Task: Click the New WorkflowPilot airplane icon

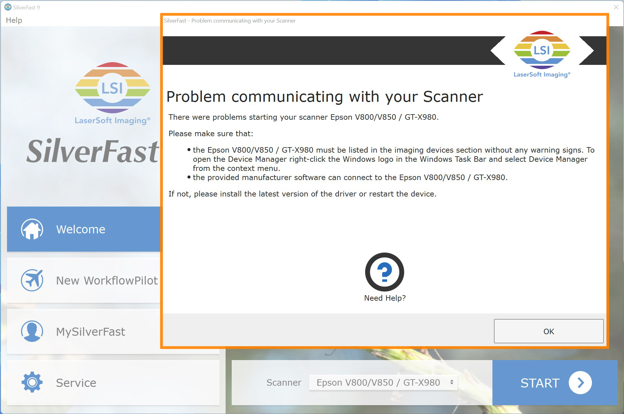Action: [x=32, y=280]
